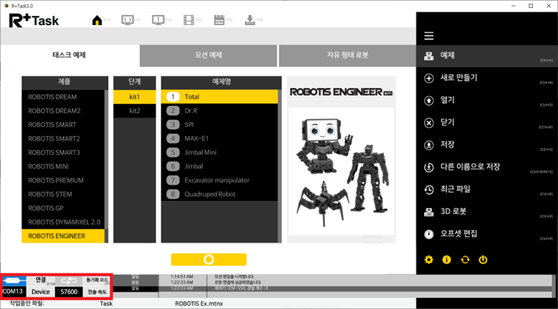The width and height of the screenshot is (558, 309).
Task: Open the COM13 port selector
Action: (x=13, y=291)
